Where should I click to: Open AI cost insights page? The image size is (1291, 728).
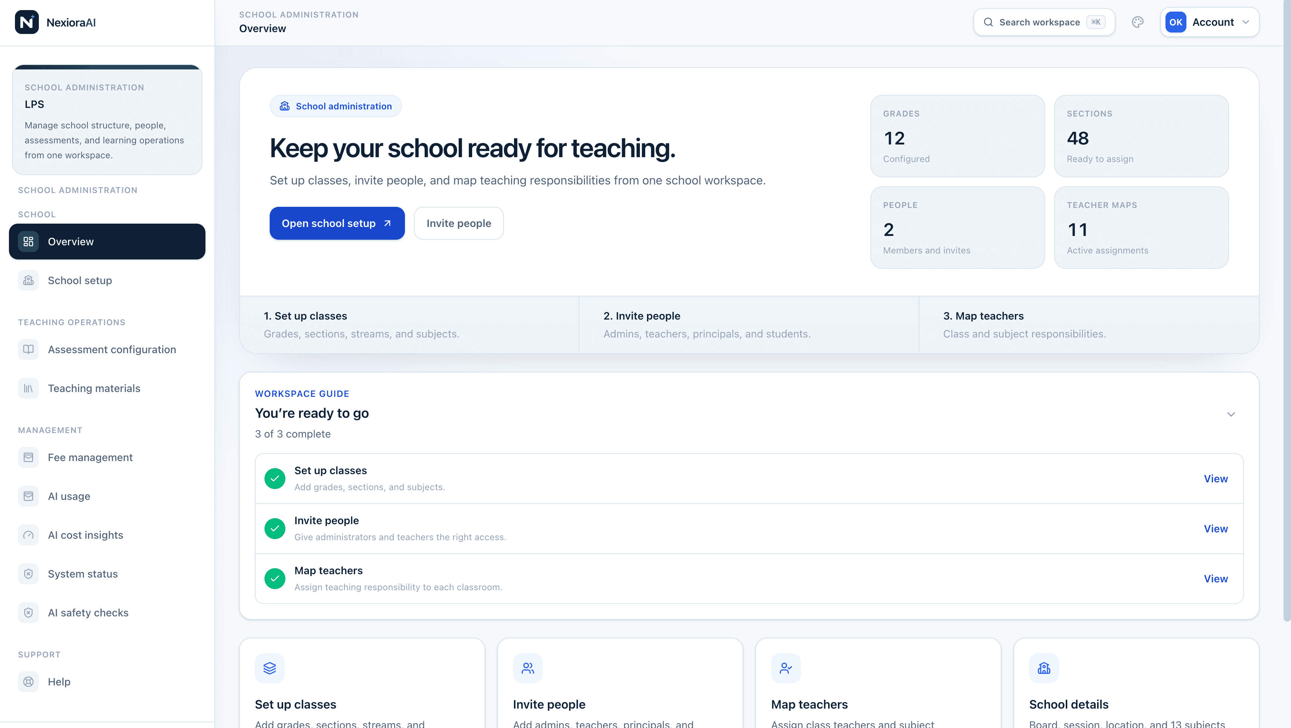pos(107,535)
